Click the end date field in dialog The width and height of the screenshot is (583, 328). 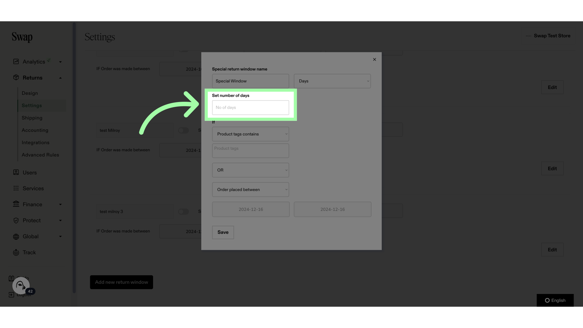(x=332, y=209)
